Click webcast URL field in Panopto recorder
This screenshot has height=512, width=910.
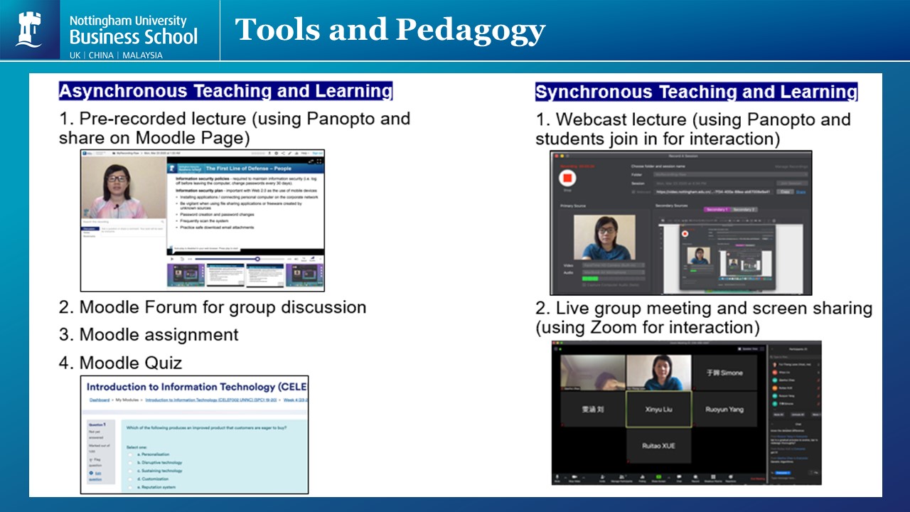[x=714, y=192]
